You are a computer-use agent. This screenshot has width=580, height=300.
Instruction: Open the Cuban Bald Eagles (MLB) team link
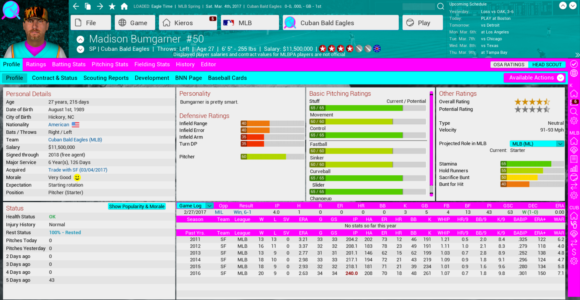(75, 140)
